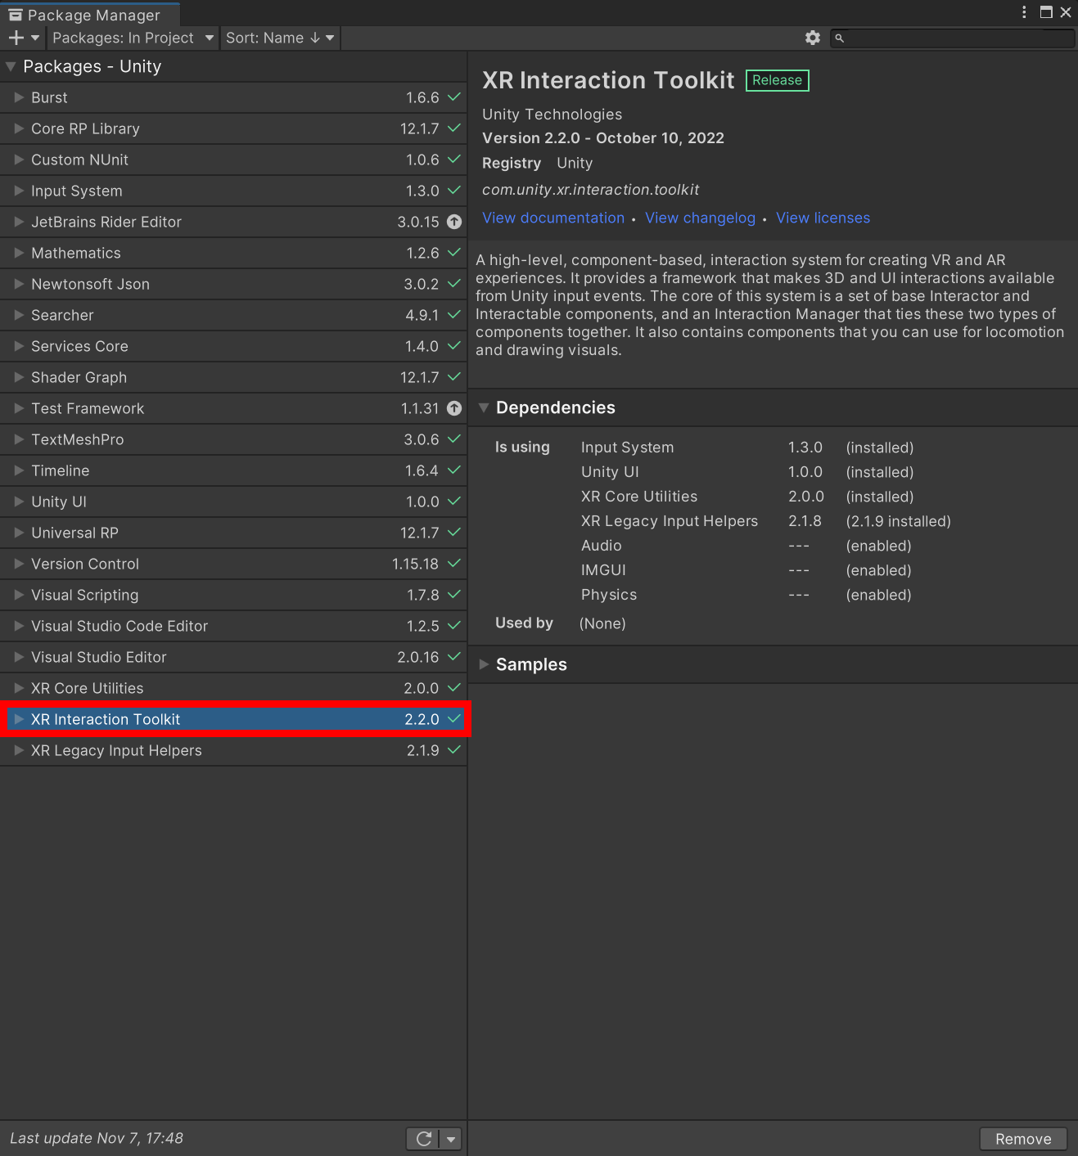
Task: Open the Sort: Name dropdown
Action: (280, 38)
